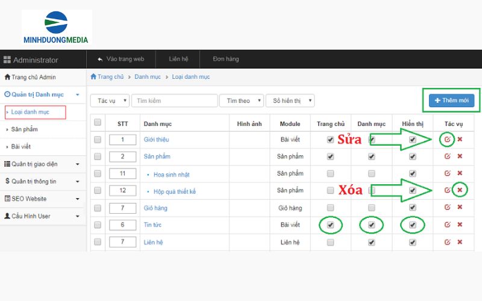Click the delete icon for Hoa sinh nhật row
Image resolution: width=482 pixels, height=301 pixels.
click(x=460, y=173)
